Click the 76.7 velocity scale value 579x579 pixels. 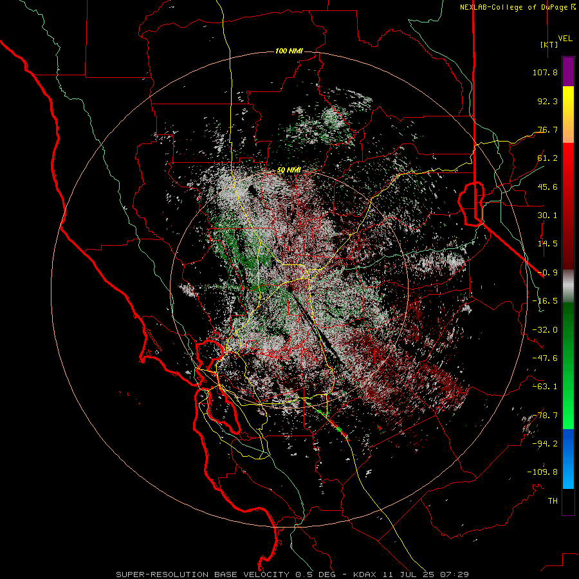click(547, 129)
